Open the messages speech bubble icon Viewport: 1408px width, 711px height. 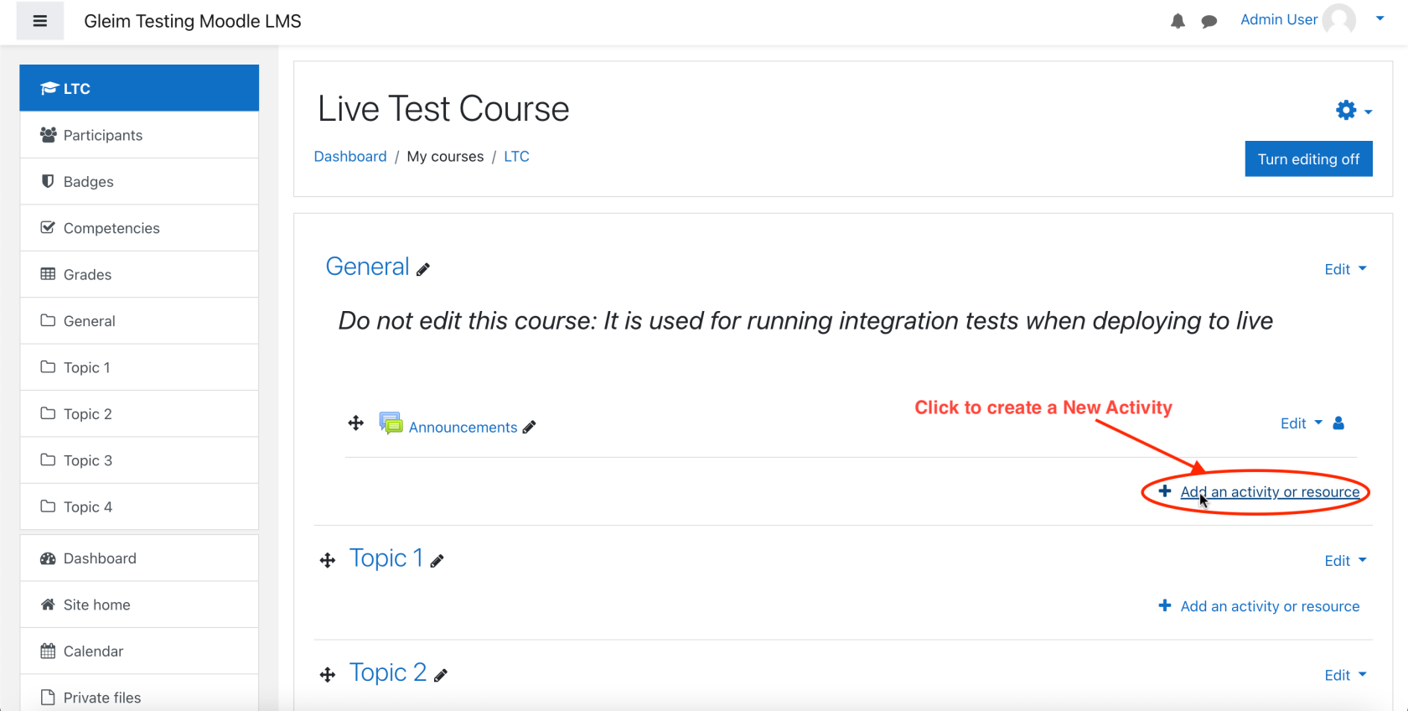(1209, 22)
